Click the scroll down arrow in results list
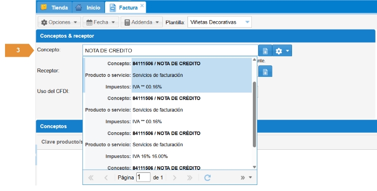 coord(254,167)
